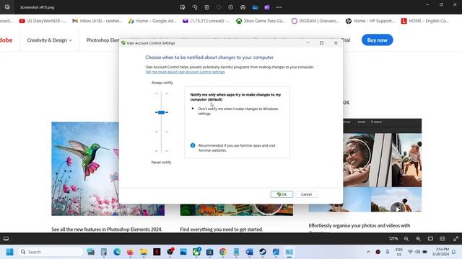Open Microsoft Edge from the taskbar
The width and height of the screenshot is (462, 259).
coord(117,252)
